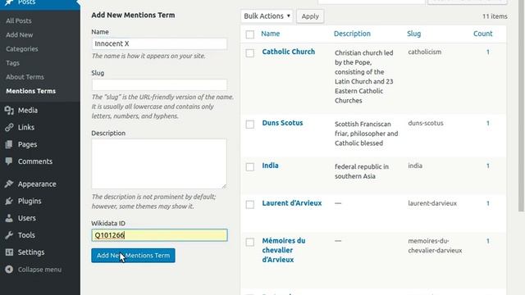Open the Laurent d'Arvieux term link
The width and height of the screenshot is (525, 295).
pos(292,203)
